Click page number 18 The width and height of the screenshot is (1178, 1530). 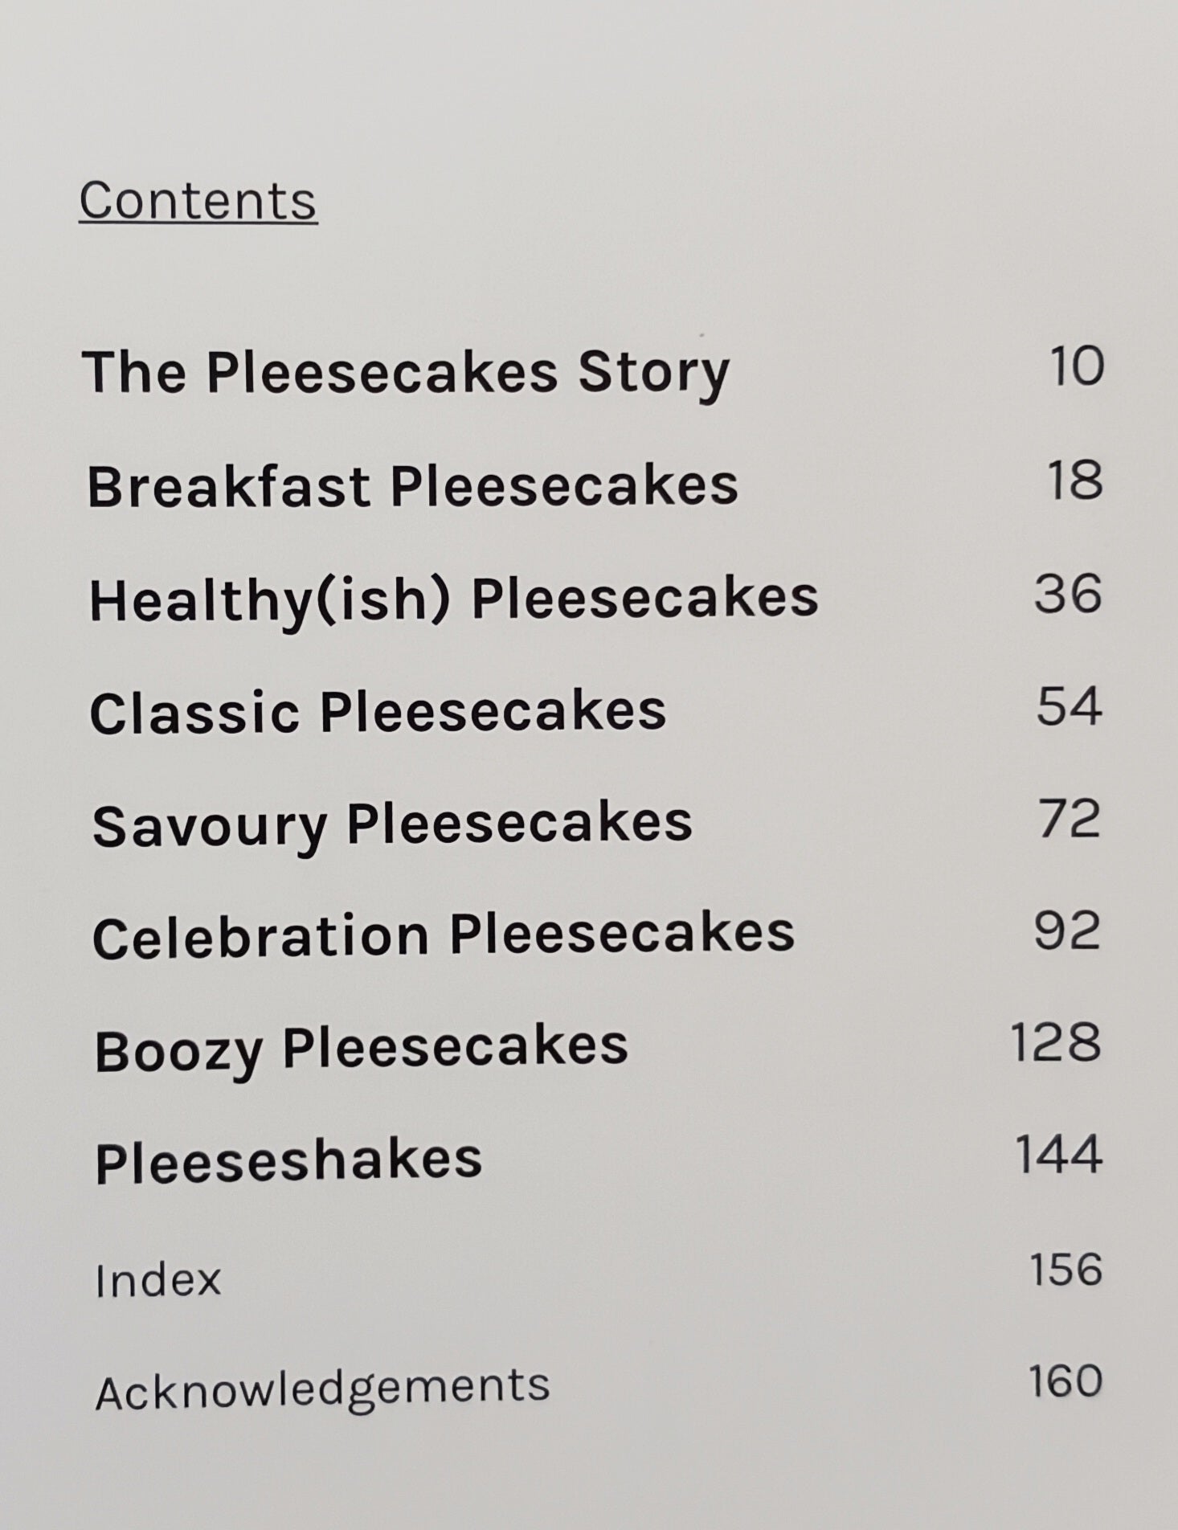1075,481
